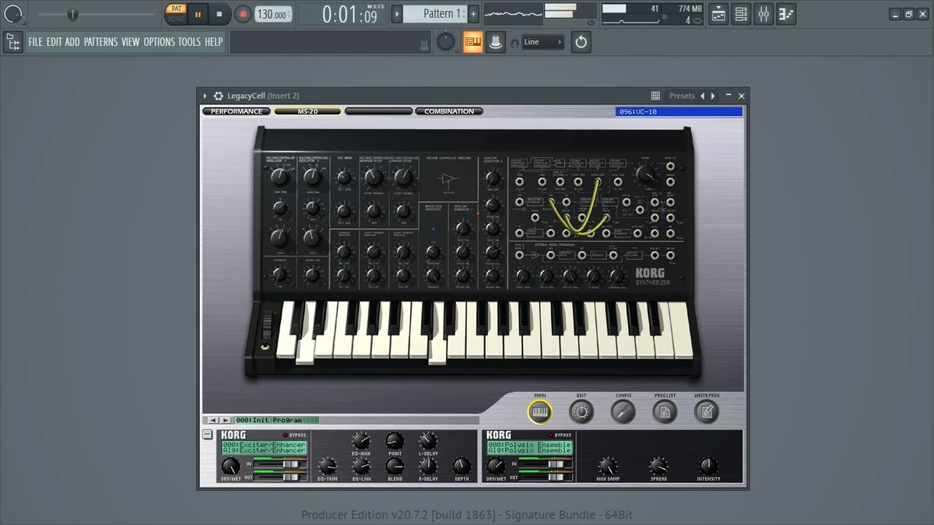
Task: Select the previous preset arrow
Action: (702, 96)
